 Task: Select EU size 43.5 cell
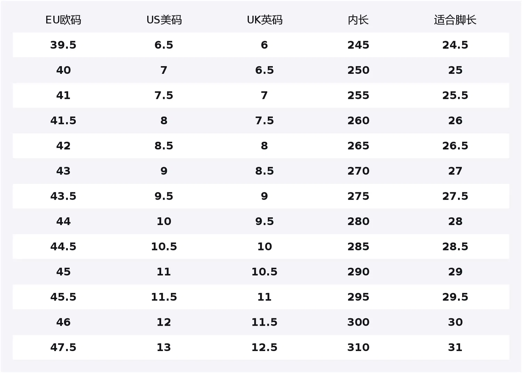pos(63,196)
